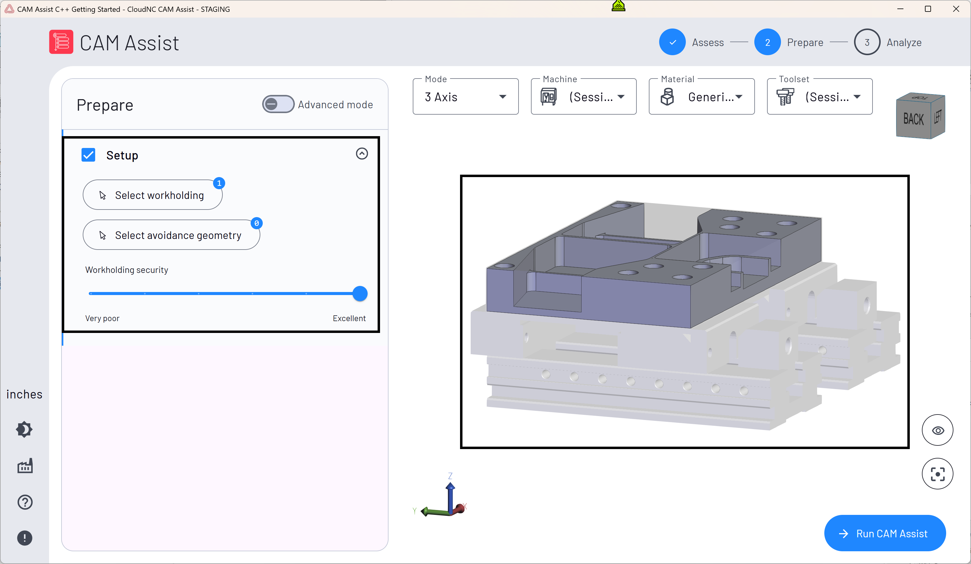Click the step 3 Analyze circle
The height and width of the screenshot is (564, 971).
click(867, 42)
